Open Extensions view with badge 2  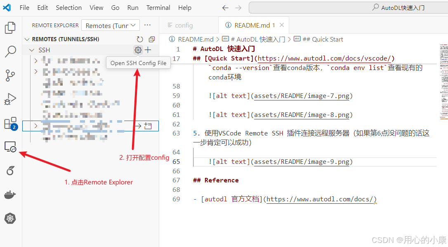click(11, 123)
